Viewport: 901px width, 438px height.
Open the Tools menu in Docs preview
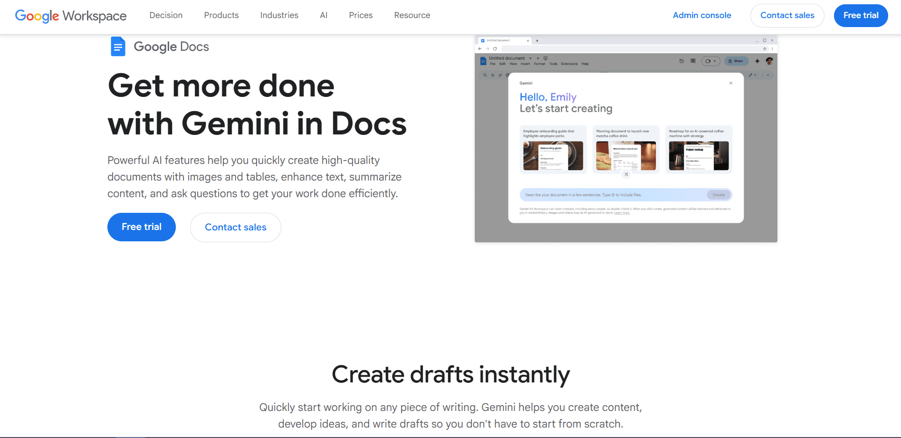pos(553,64)
